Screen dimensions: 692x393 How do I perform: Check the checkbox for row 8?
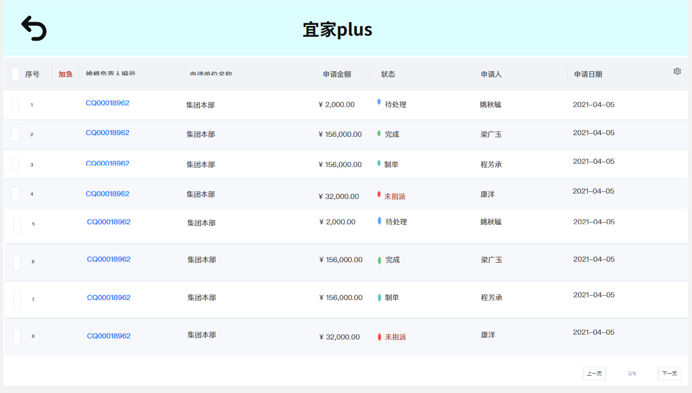click(17, 336)
